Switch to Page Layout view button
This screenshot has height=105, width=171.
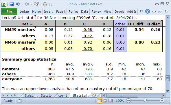point(105,101)
